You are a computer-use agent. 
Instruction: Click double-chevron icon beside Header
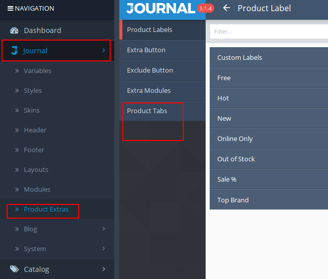(17, 130)
